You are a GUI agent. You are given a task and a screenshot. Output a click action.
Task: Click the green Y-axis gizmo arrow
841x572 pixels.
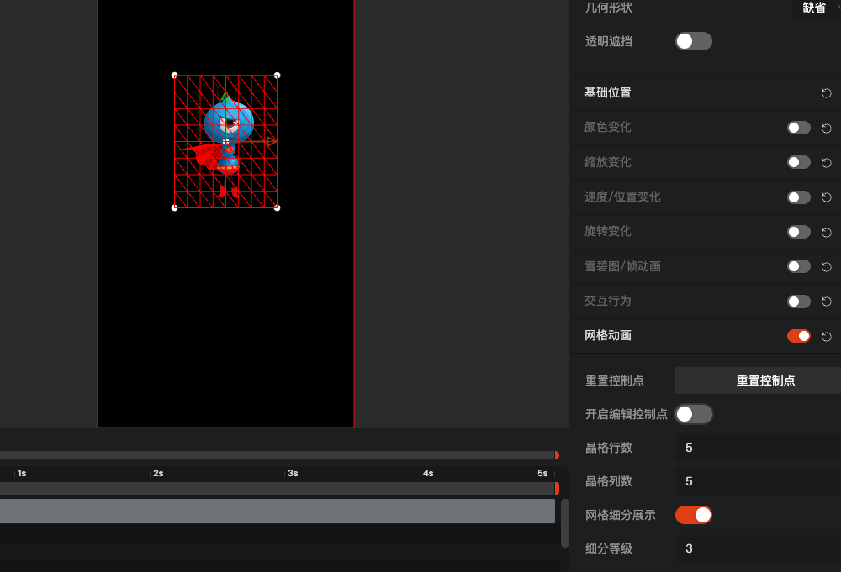(x=225, y=97)
